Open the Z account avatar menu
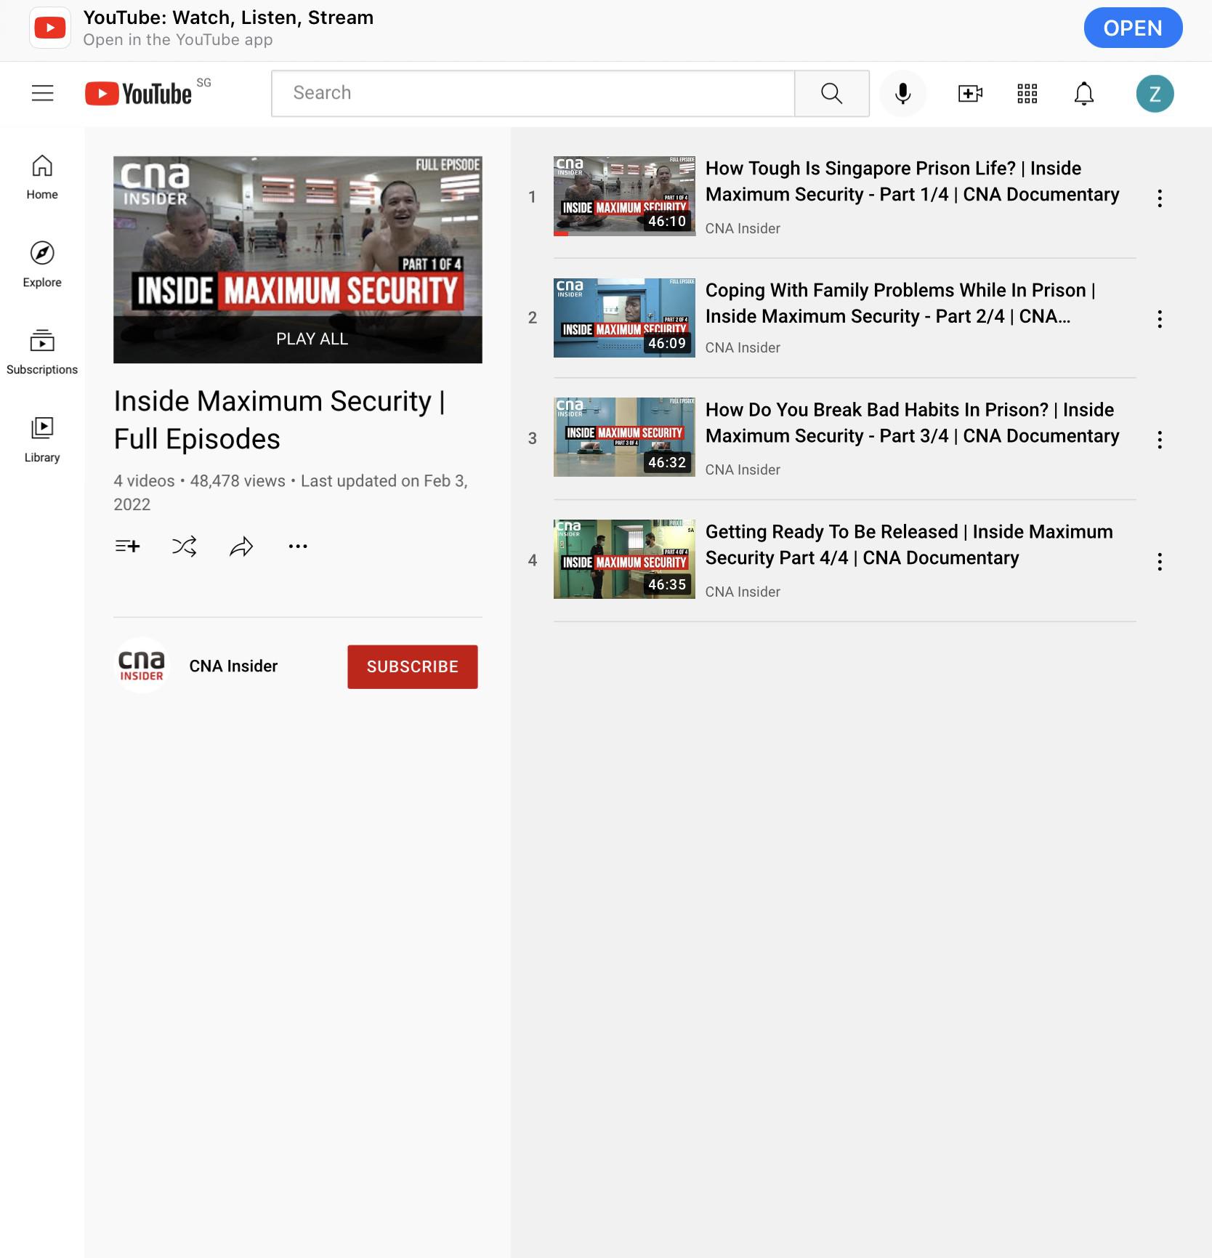This screenshot has width=1212, height=1258. click(1155, 93)
